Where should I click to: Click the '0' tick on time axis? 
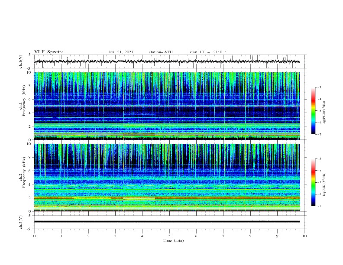(34, 236)
